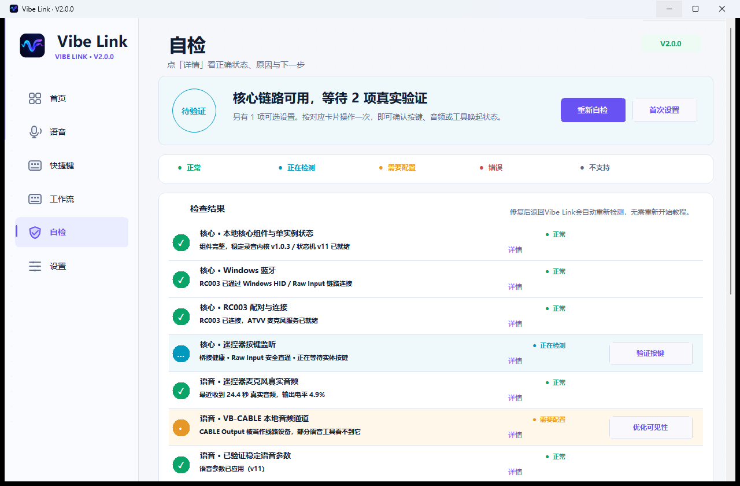
Task: Open 设置 sliders icon in sidebar
Action: 35,266
